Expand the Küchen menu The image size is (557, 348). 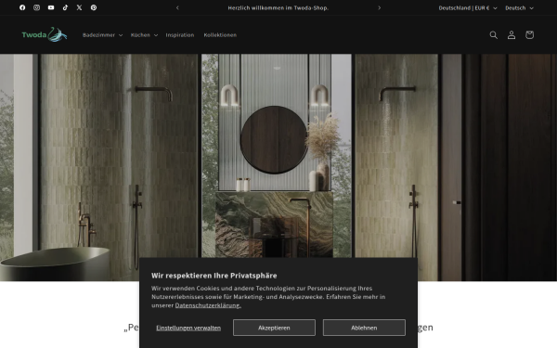[144, 35]
